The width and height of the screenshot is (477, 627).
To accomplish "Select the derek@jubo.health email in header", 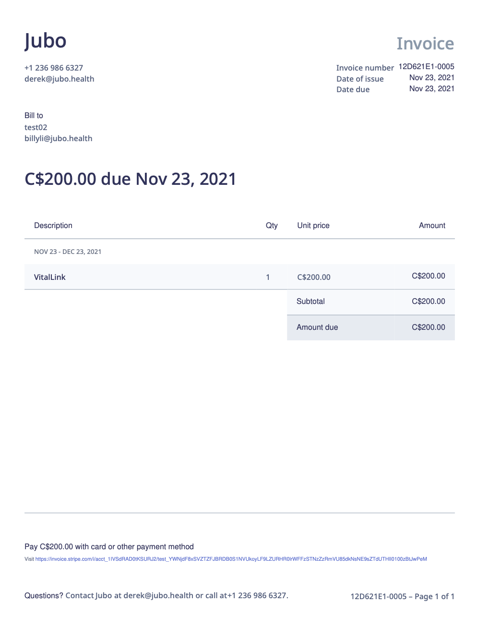I will pos(60,79).
